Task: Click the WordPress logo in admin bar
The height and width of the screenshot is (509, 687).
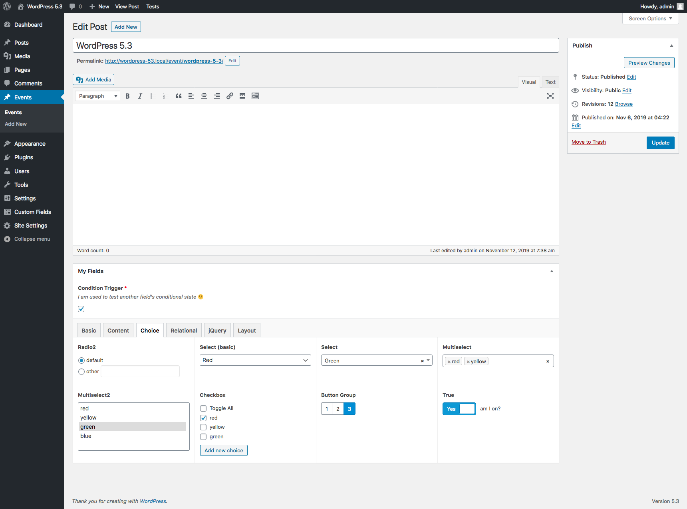Action: pyautogui.click(x=7, y=6)
